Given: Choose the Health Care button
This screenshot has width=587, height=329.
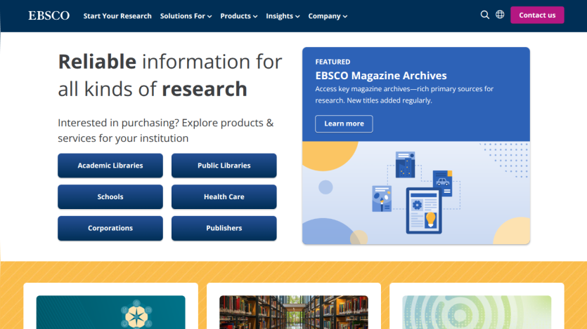Looking at the screenshot, I should click(x=224, y=197).
